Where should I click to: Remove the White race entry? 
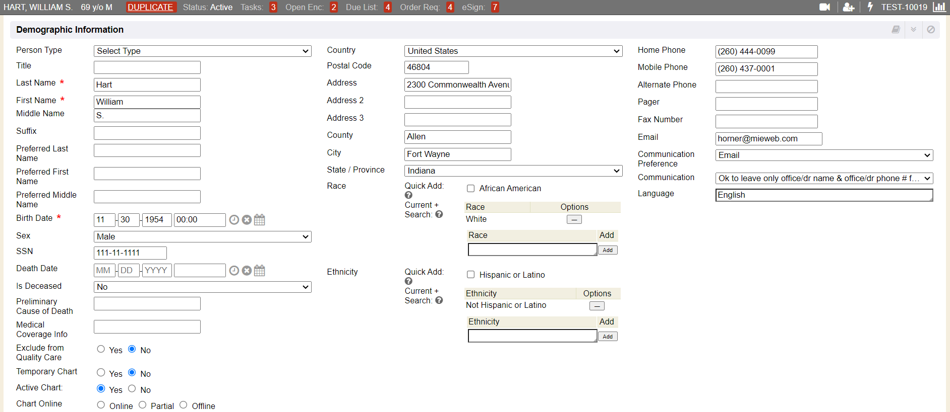click(x=574, y=219)
